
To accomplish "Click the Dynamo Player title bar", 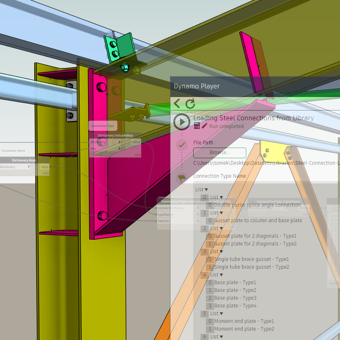I will click(255, 86).
